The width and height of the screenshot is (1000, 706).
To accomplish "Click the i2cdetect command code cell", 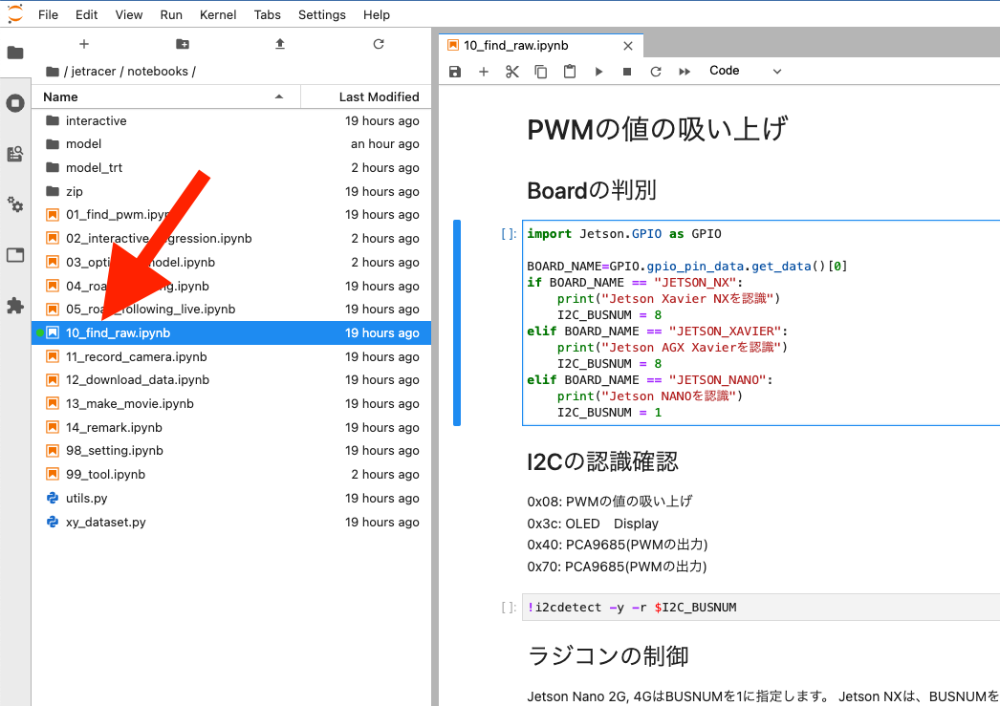I will [x=761, y=608].
